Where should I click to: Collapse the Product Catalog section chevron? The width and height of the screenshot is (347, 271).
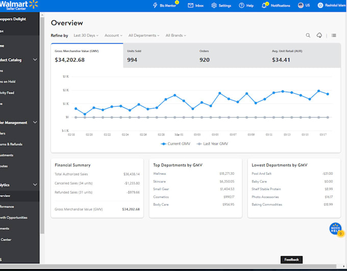tap(35, 60)
